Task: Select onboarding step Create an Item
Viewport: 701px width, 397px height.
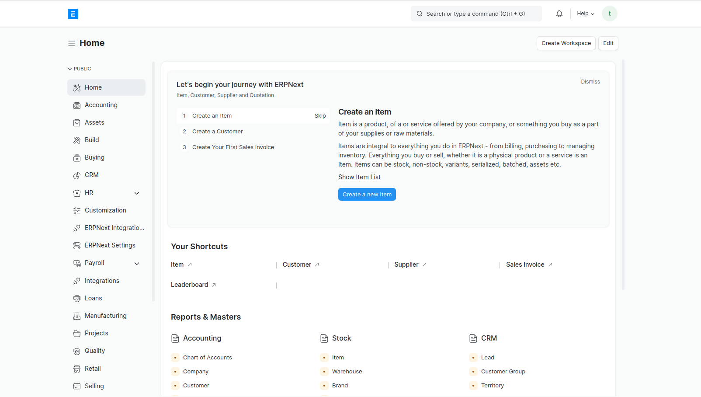Action: click(x=253, y=116)
